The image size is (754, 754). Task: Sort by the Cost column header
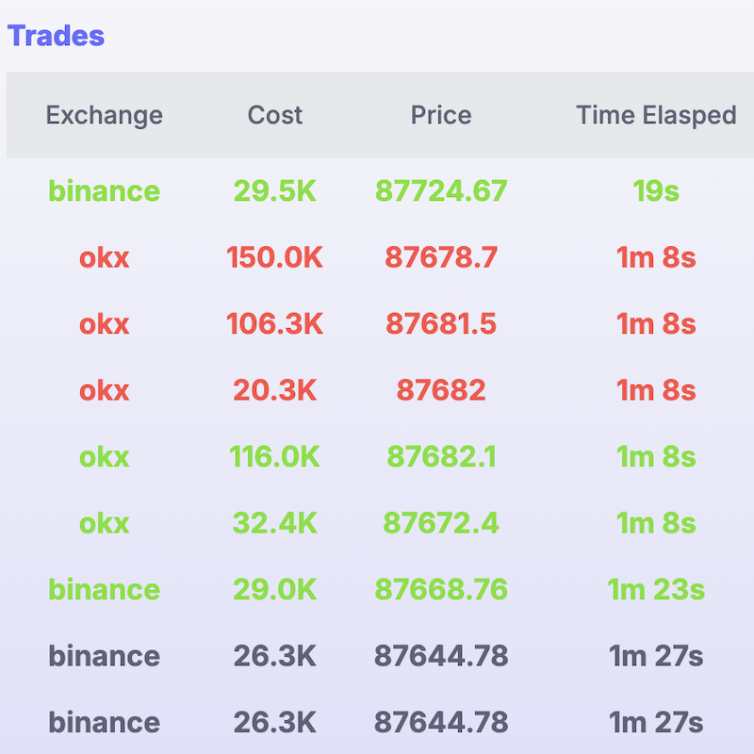coord(274,115)
